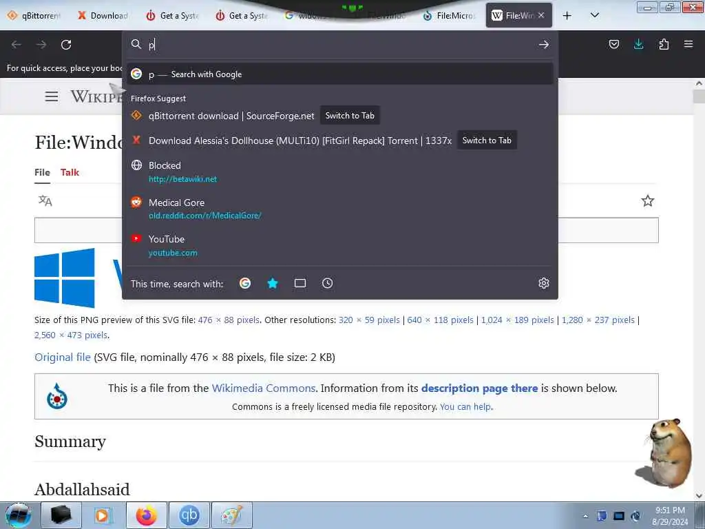Screen dimensions: 705x529
Task: Open search settings gear icon
Action: click(x=544, y=283)
